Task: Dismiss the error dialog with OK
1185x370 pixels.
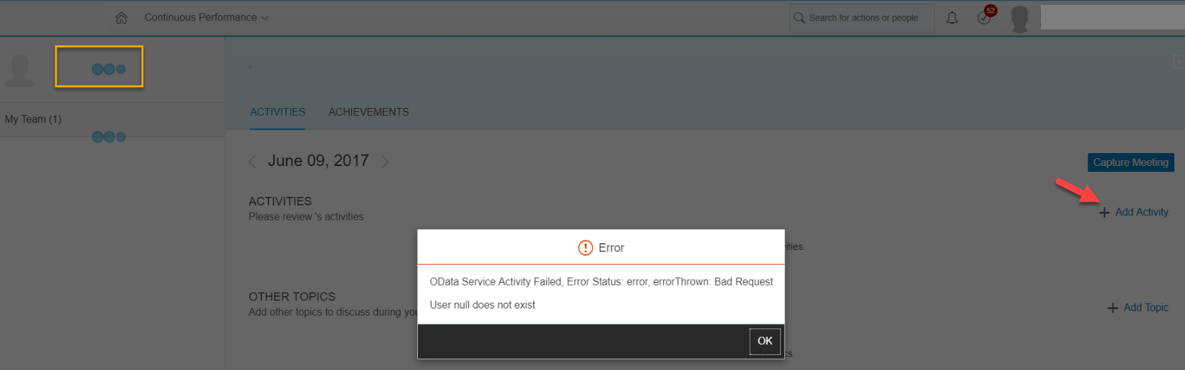Action: (x=765, y=341)
